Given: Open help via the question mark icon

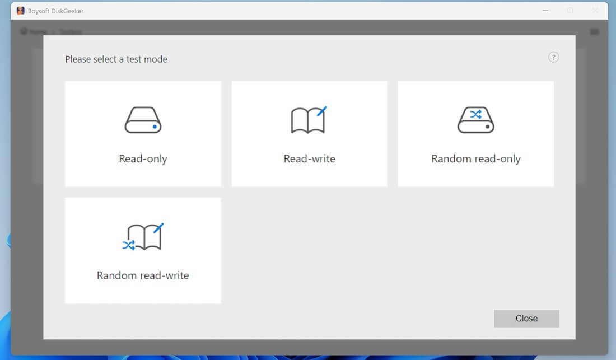Looking at the screenshot, I should tap(553, 57).
